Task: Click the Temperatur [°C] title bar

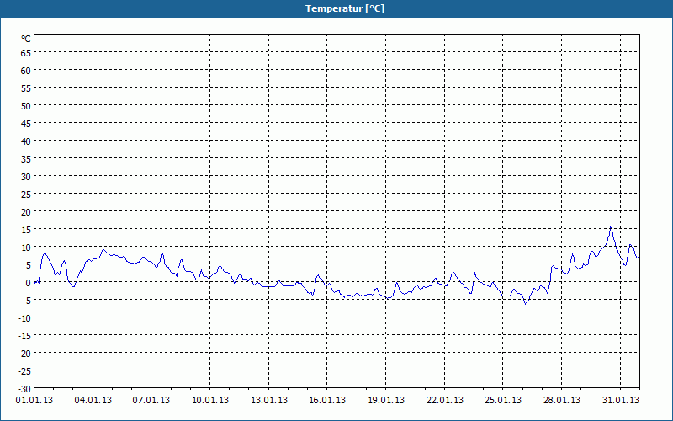Action: click(336, 8)
